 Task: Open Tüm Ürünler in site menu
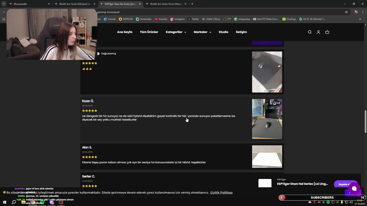(x=149, y=32)
